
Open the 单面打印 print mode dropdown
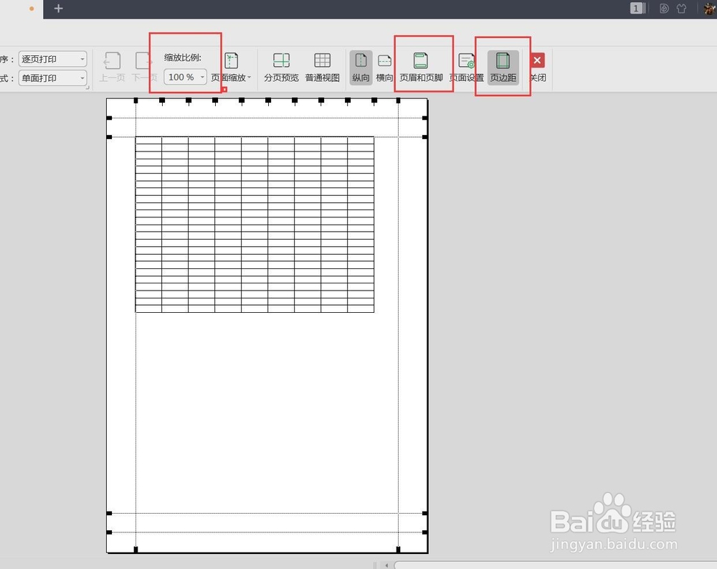tap(52, 77)
